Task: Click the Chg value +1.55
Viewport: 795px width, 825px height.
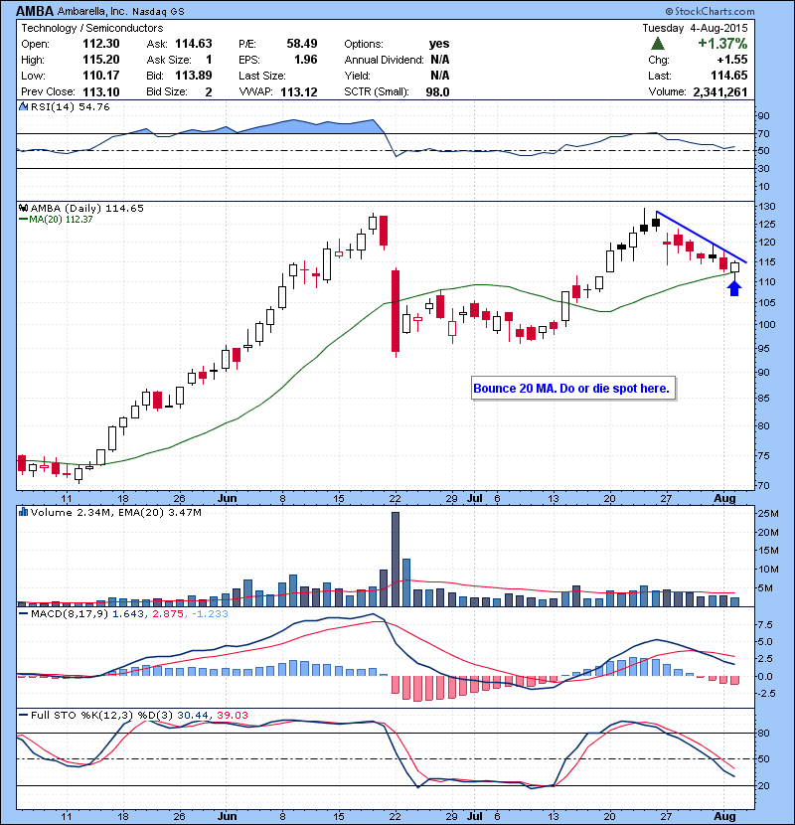Action: point(731,60)
